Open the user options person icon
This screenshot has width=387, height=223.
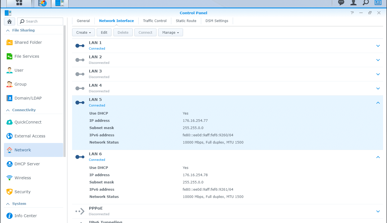(x=353, y=3)
